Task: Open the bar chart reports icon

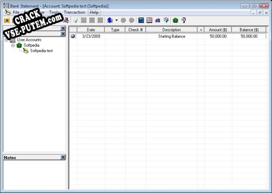Action: pos(158,20)
